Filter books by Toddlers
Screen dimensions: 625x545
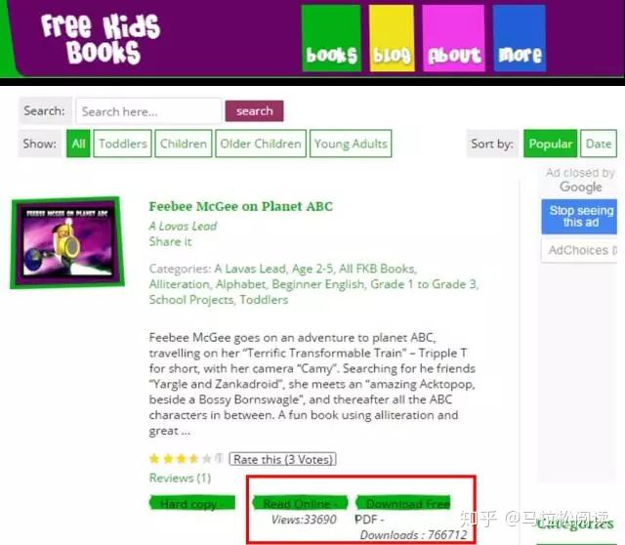point(122,144)
